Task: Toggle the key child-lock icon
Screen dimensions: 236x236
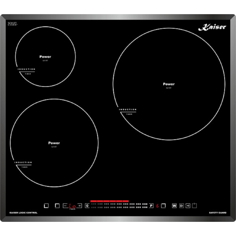Action: tap(188, 206)
